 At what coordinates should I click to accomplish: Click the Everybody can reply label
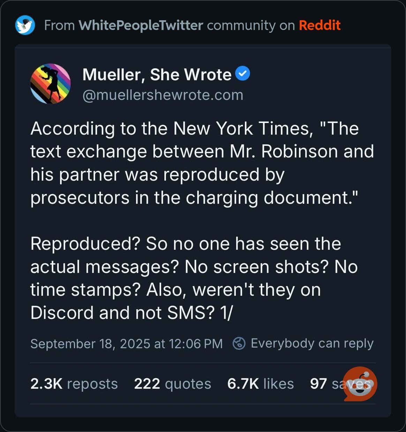(312, 343)
